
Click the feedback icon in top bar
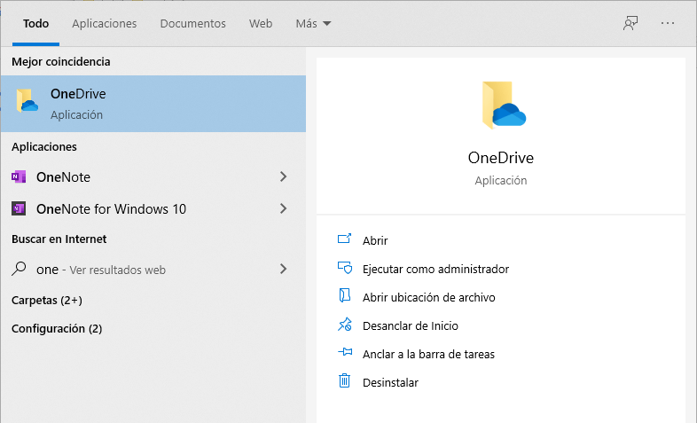pyautogui.click(x=630, y=24)
